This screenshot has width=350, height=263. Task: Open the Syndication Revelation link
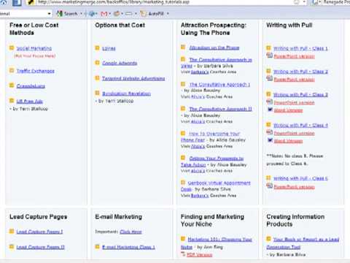pyautogui.click(x=126, y=94)
